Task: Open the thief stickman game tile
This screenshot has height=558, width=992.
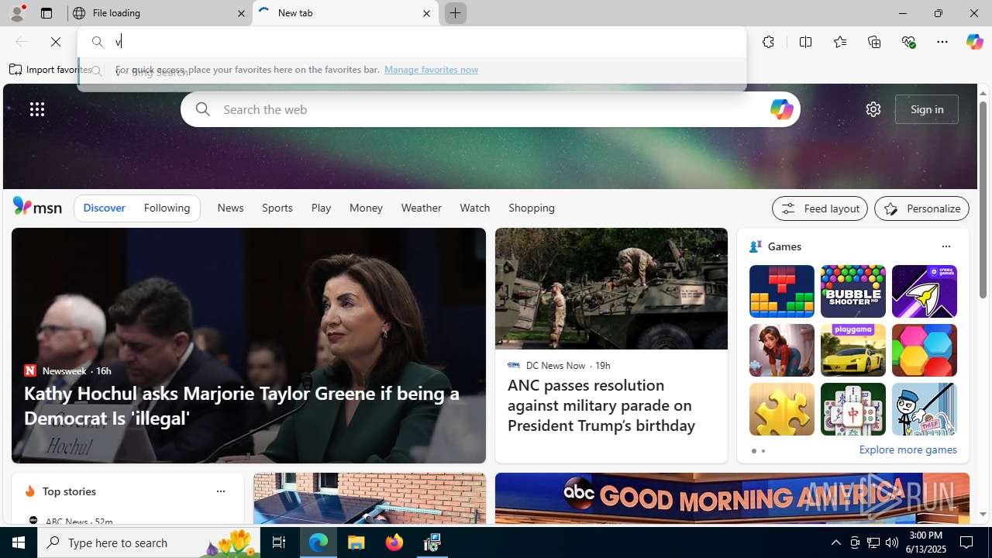Action: click(924, 409)
